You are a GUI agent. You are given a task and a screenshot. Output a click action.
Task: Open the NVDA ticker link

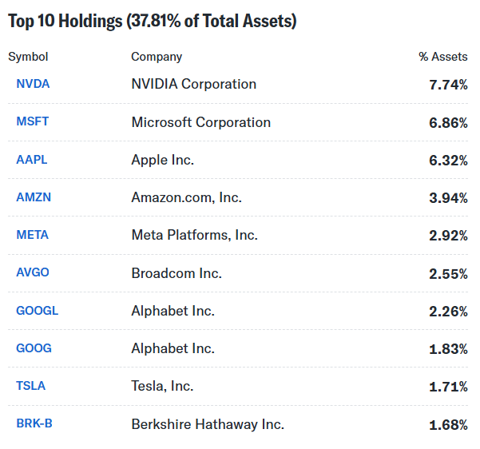[33, 84]
